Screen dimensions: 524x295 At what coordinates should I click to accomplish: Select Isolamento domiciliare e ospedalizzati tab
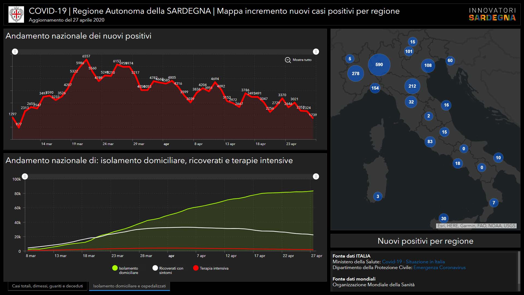129,286
